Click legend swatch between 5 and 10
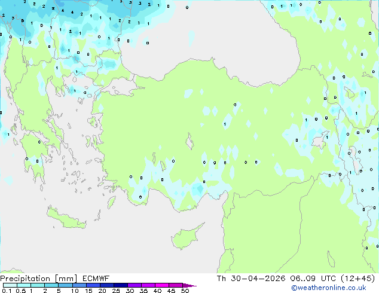 click(x=65, y=285)
